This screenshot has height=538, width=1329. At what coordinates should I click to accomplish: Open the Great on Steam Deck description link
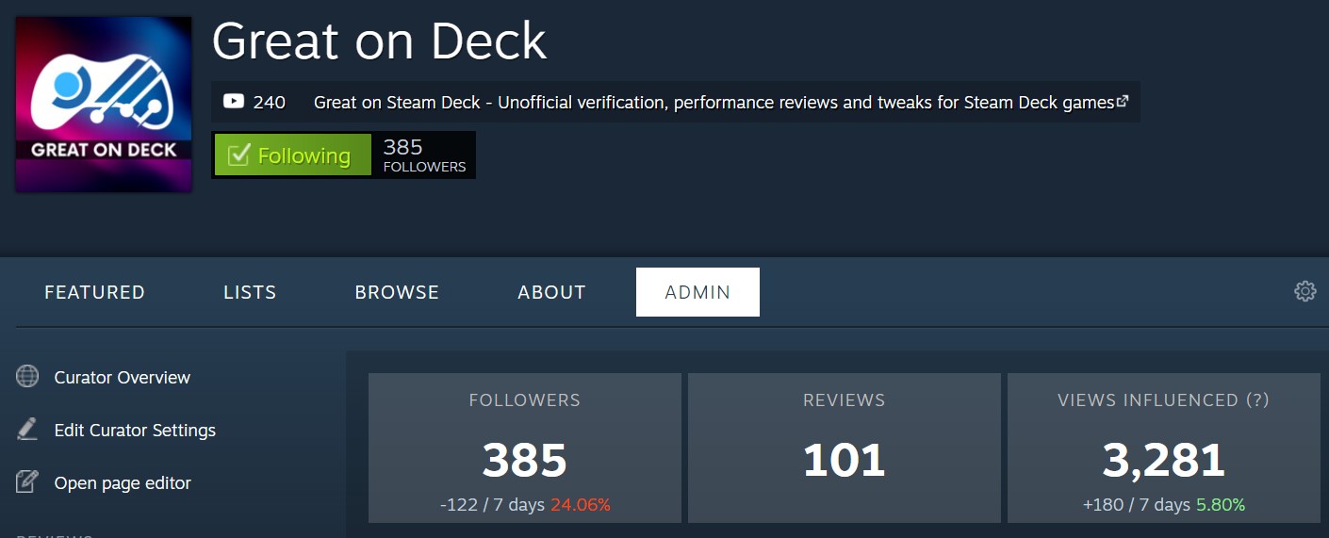pos(714,102)
